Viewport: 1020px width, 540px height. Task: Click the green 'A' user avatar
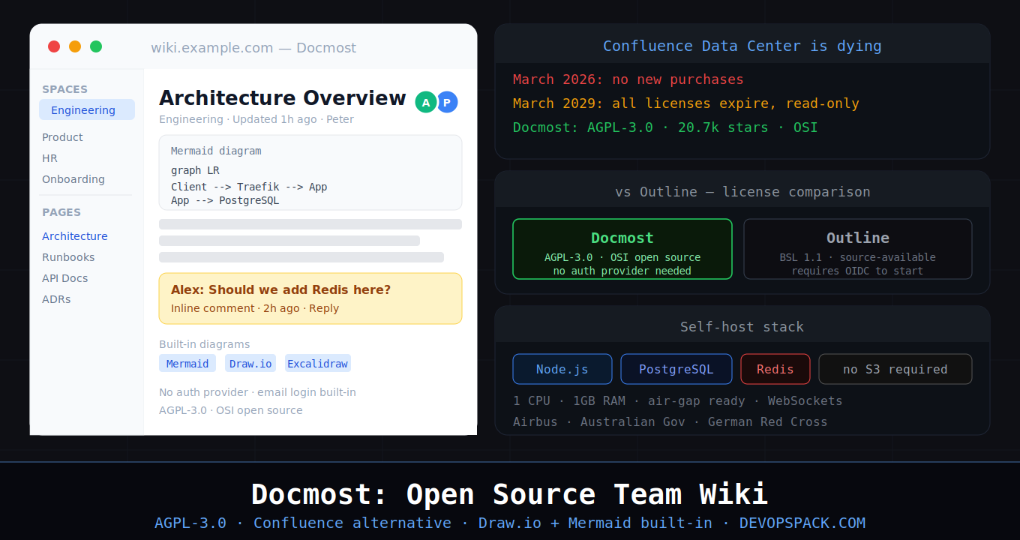426,102
